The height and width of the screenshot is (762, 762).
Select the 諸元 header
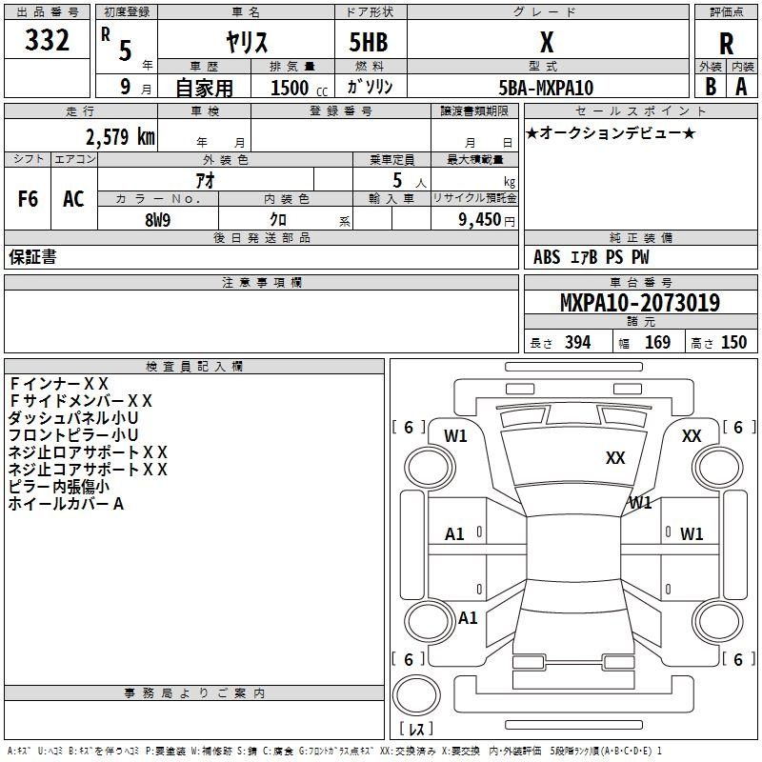coord(640,321)
